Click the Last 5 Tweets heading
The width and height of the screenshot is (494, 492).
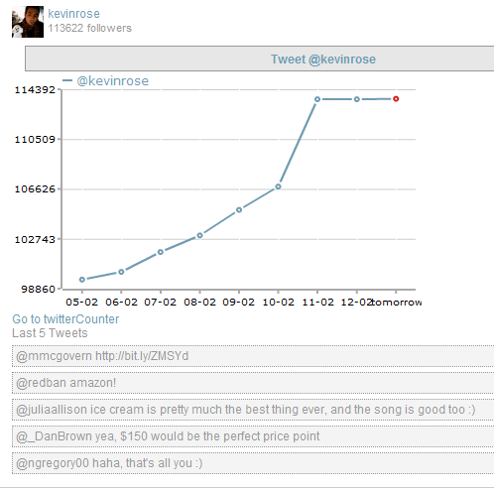point(50,333)
